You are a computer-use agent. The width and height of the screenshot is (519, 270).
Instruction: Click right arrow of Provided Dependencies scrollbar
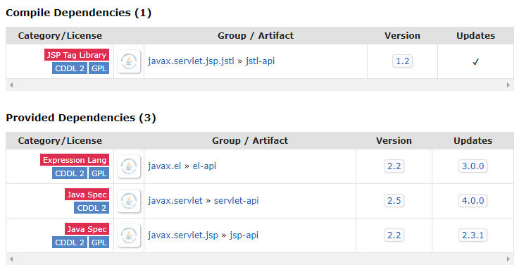[x=508, y=259]
